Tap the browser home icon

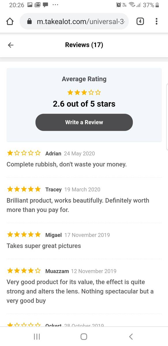click(10, 21)
